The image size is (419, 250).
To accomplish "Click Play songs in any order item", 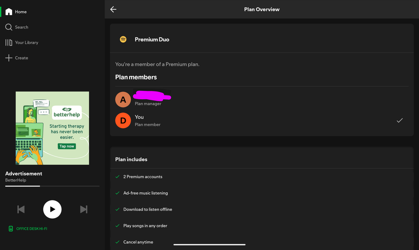I will pos(146,226).
